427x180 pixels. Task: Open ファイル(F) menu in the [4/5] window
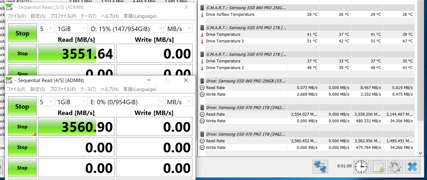tap(16, 89)
